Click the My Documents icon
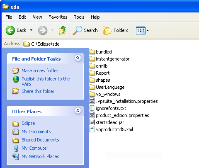199x168 pixels. (16, 131)
